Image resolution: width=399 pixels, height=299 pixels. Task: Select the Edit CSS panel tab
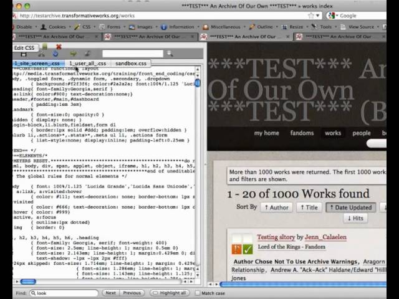pos(25,48)
